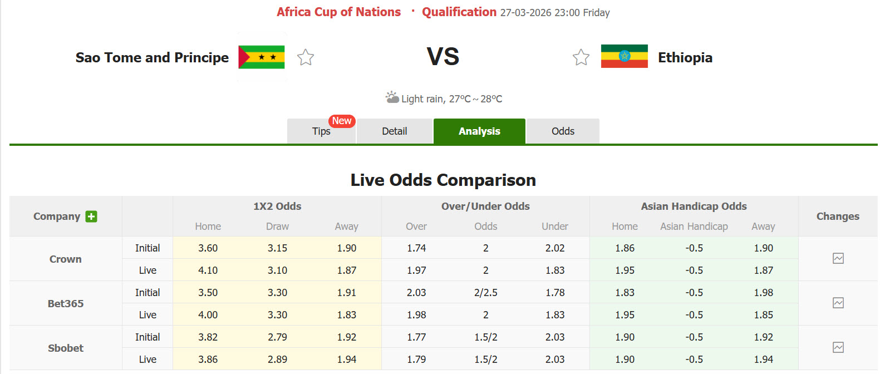Toggle the star beside Ethiopia's flag off
880x374 pixels.
[581, 57]
